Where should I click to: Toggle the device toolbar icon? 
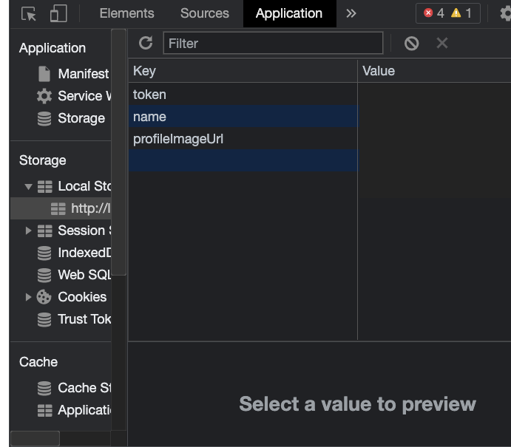pyautogui.click(x=58, y=13)
